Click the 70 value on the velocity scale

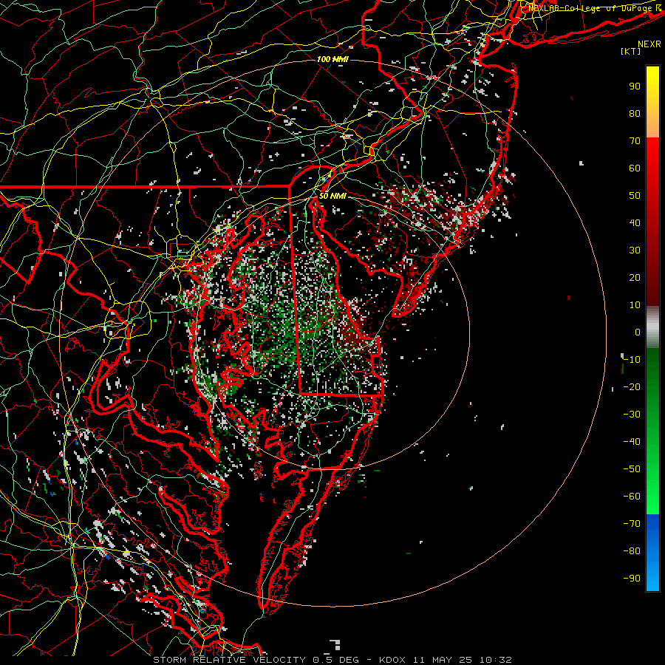click(635, 141)
